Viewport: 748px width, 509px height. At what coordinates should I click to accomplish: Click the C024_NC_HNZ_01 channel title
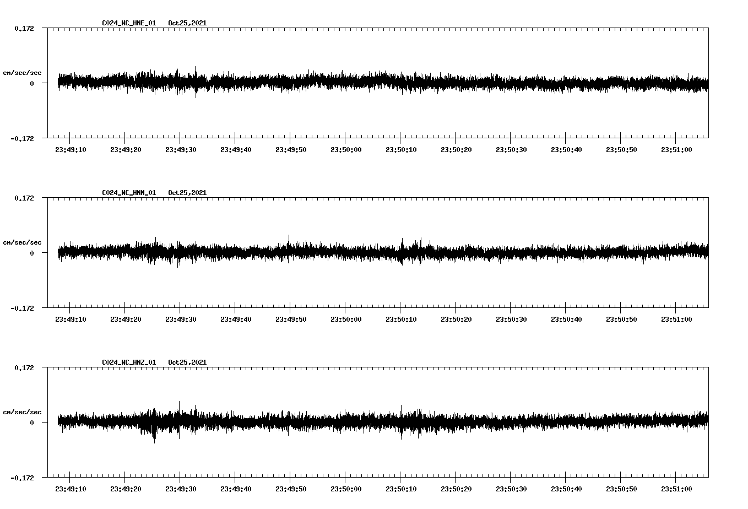129,362
